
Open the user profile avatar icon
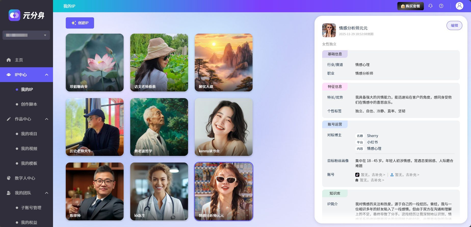460,6
